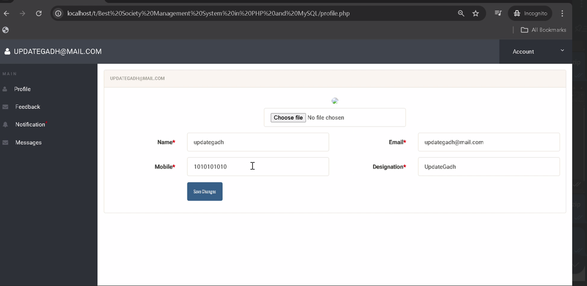Image resolution: width=587 pixels, height=286 pixels.
Task: Click the UPDATEGADH@MAIL.COM header title
Action: click(58, 52)
